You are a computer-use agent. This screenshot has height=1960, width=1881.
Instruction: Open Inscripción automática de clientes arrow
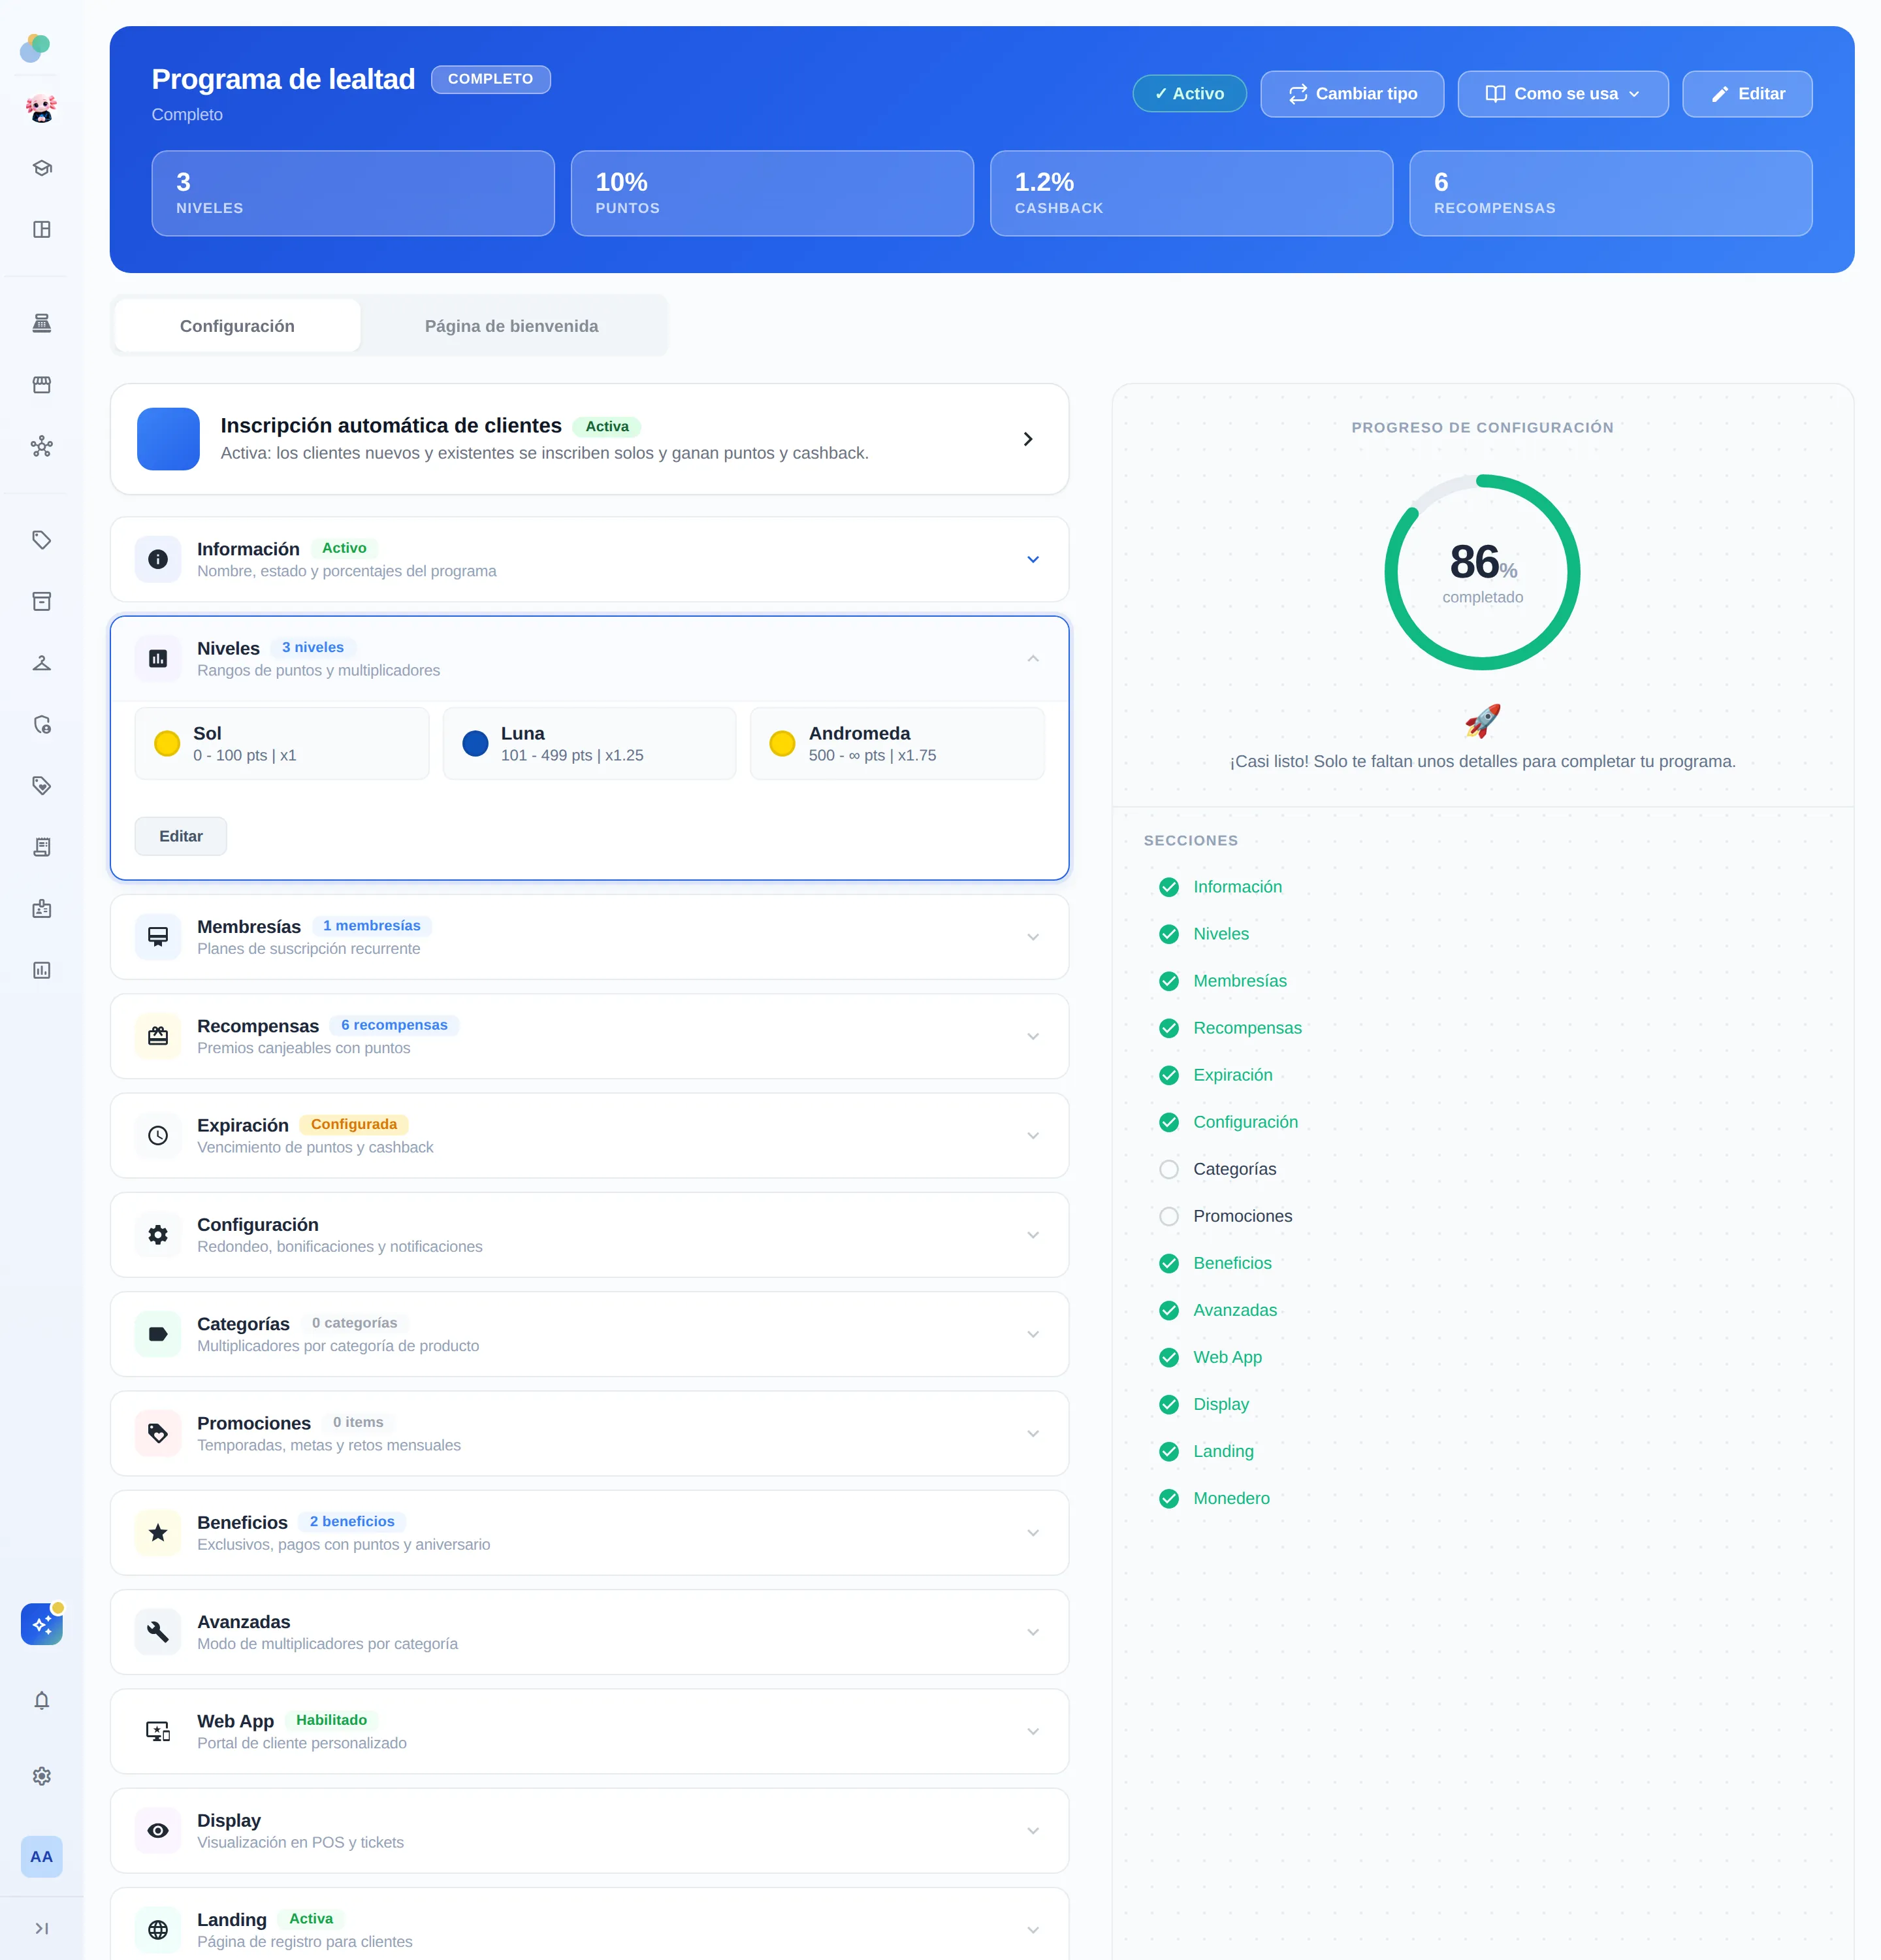(1027, 439)
